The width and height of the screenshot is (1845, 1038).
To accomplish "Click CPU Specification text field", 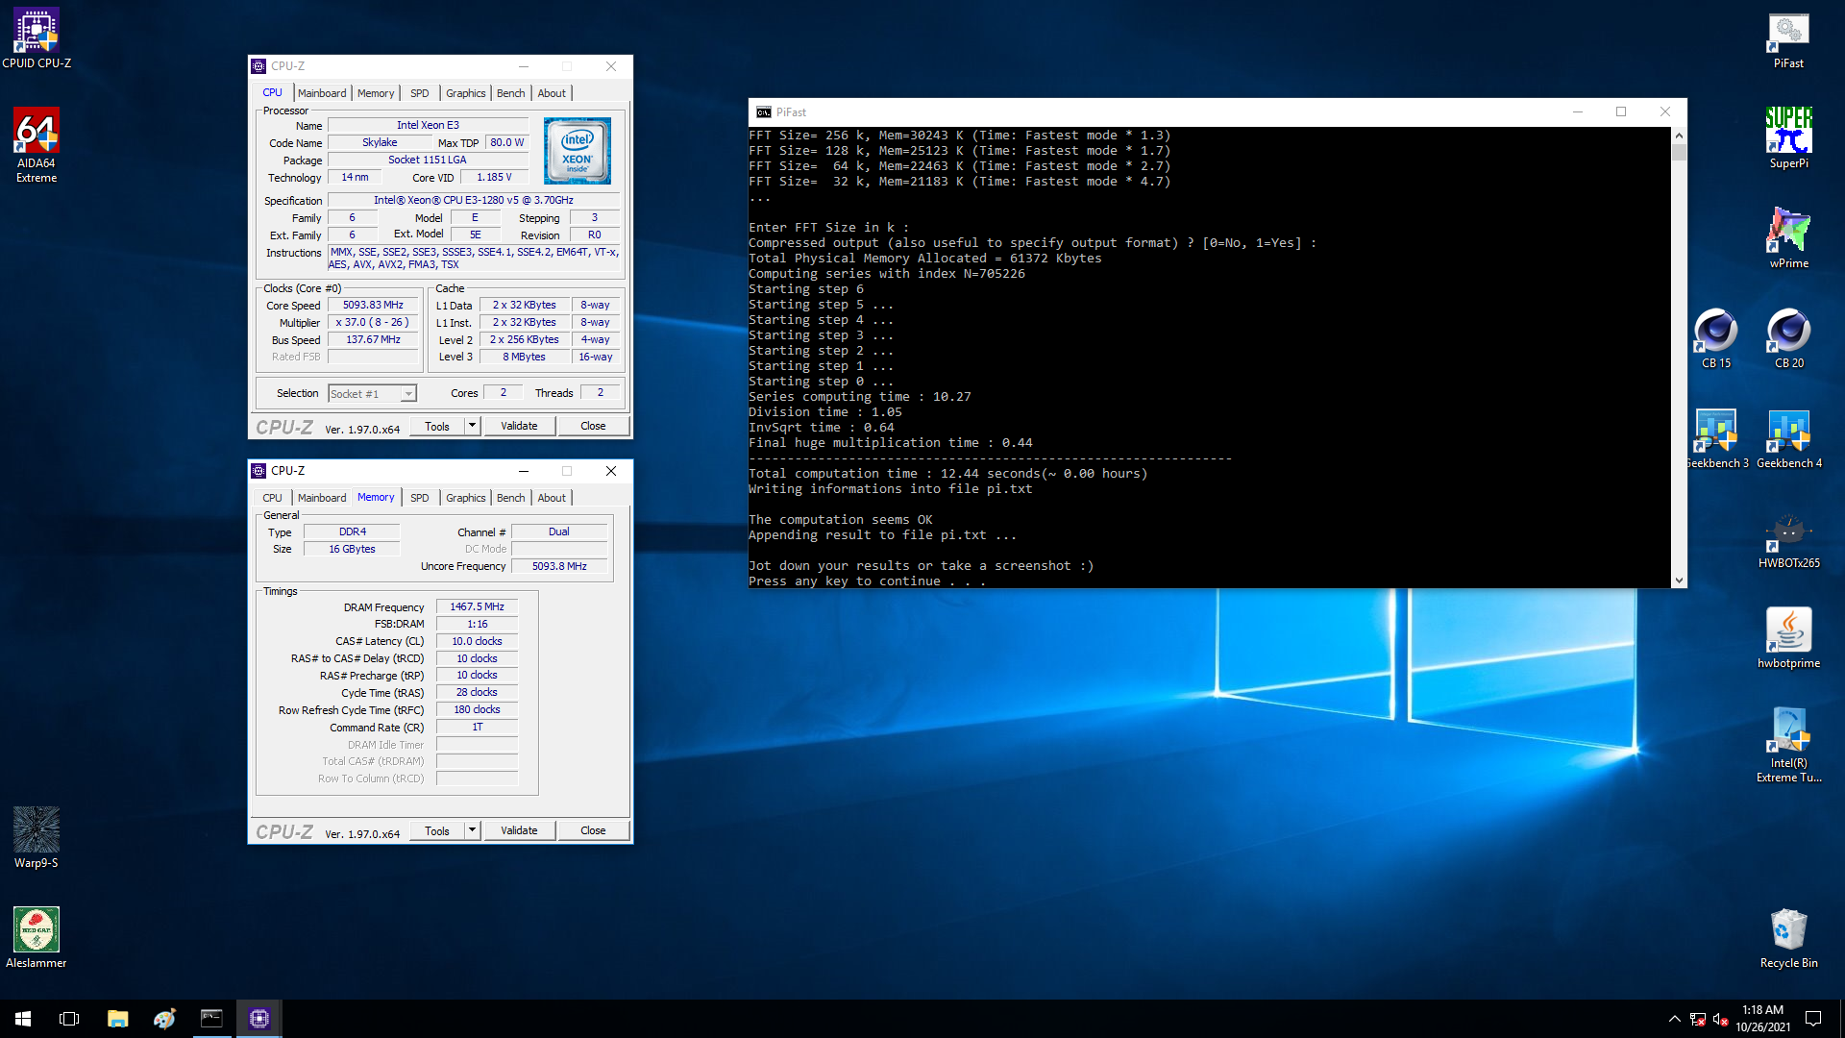I will 474,201.
